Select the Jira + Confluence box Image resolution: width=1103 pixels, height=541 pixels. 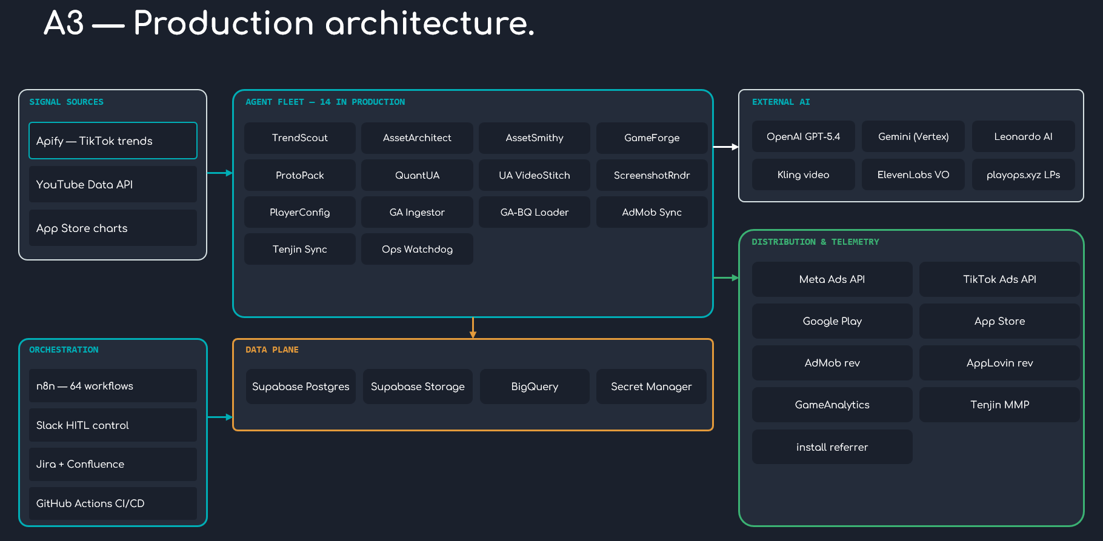point(113,464)
